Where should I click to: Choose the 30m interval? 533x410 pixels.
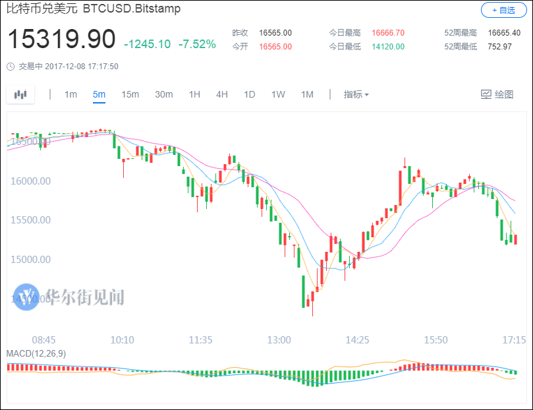164,94
